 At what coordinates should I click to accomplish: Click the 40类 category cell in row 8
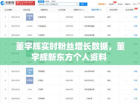[89, 80]
